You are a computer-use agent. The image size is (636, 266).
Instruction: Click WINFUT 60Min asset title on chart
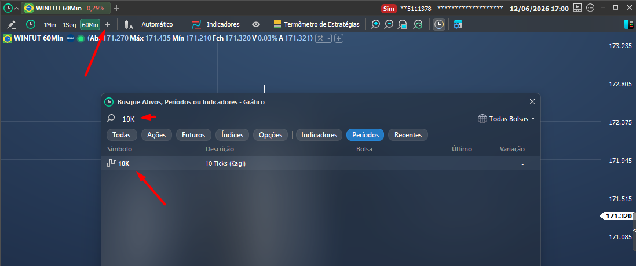[39, 38]
